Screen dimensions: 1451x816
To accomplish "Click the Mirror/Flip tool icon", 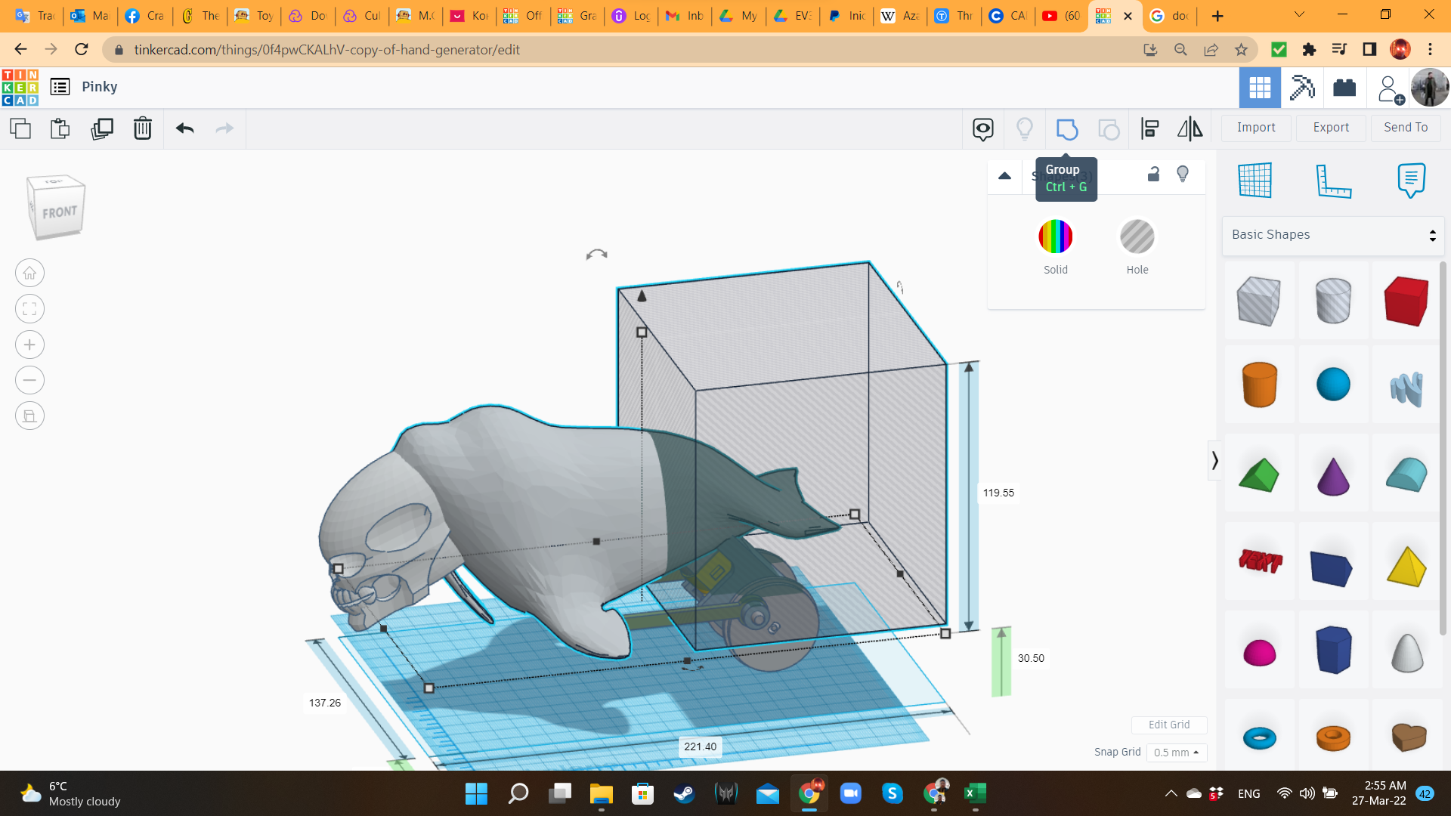I will tap(1190, 129).
